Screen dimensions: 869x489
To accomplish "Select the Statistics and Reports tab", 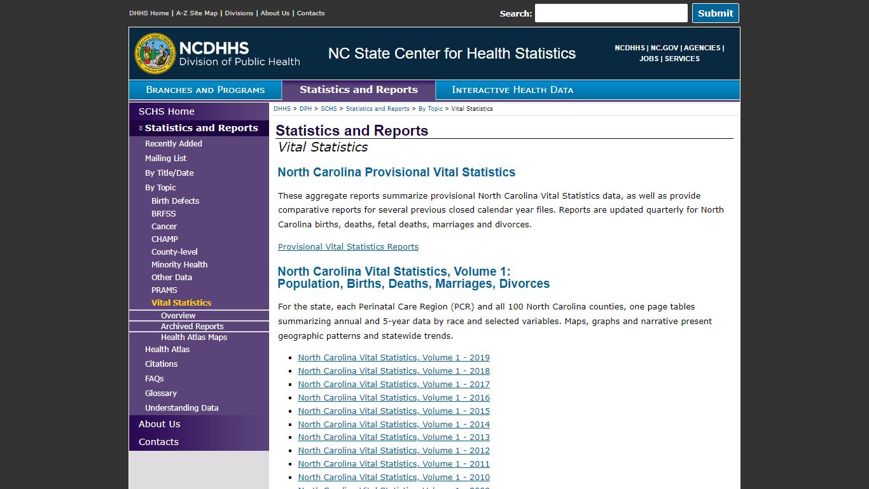I will tap(359, 90).
